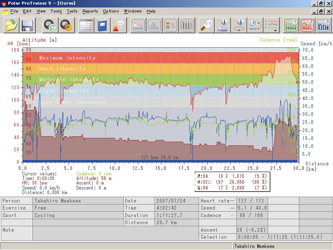
Task: Select the red graph preset 2 icon
Action: pos(307,25)
